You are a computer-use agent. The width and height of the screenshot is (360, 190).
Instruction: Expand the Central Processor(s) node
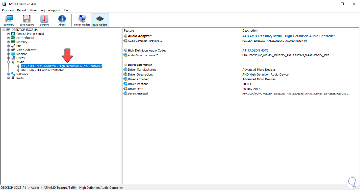click(9, 34)
